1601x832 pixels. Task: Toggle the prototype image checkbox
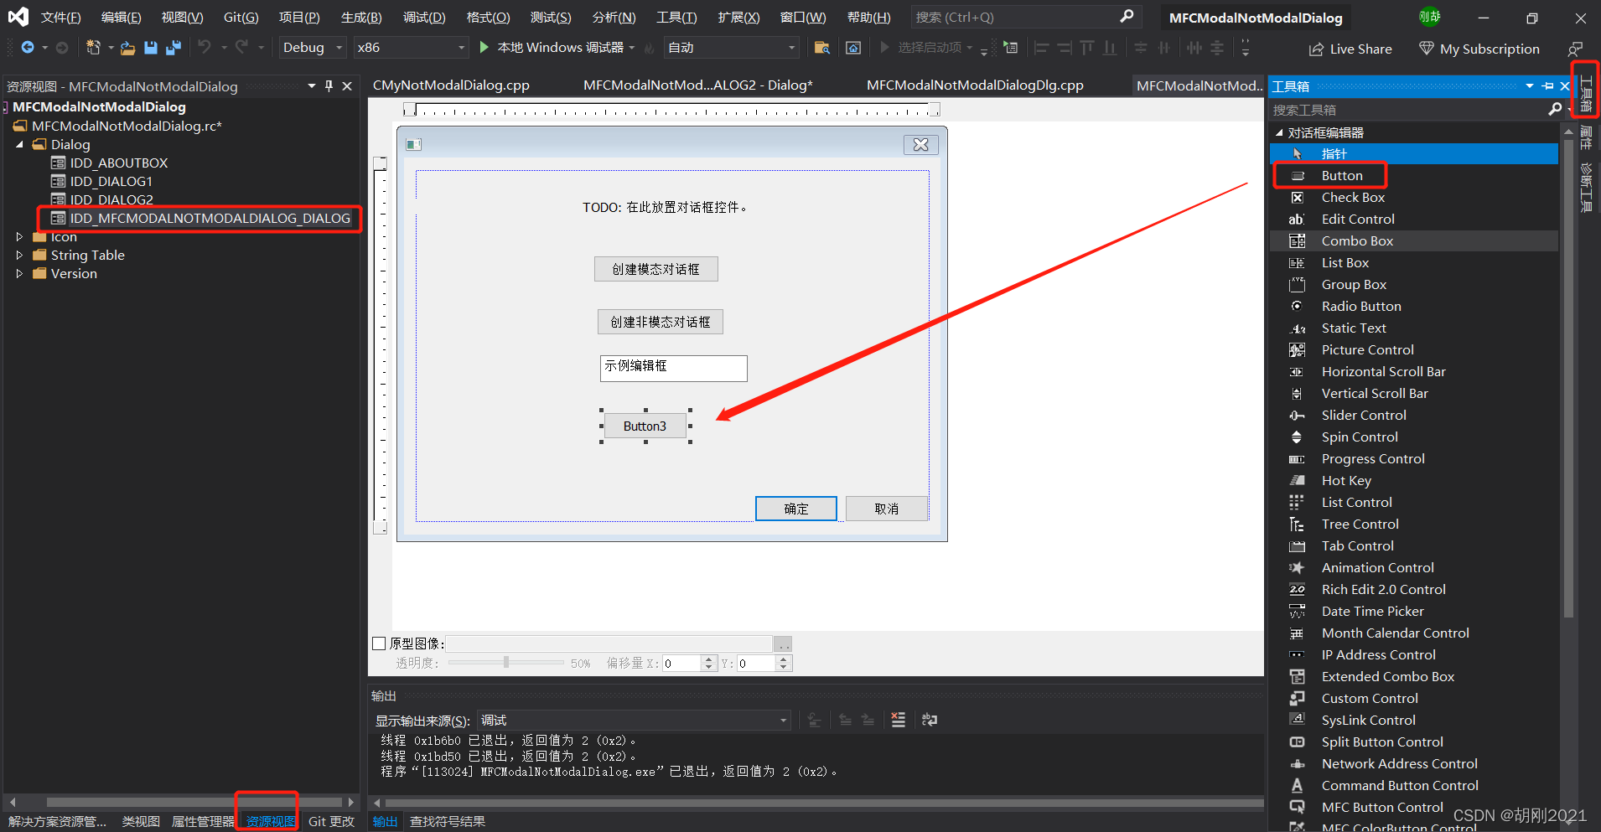tap(379, 643)
